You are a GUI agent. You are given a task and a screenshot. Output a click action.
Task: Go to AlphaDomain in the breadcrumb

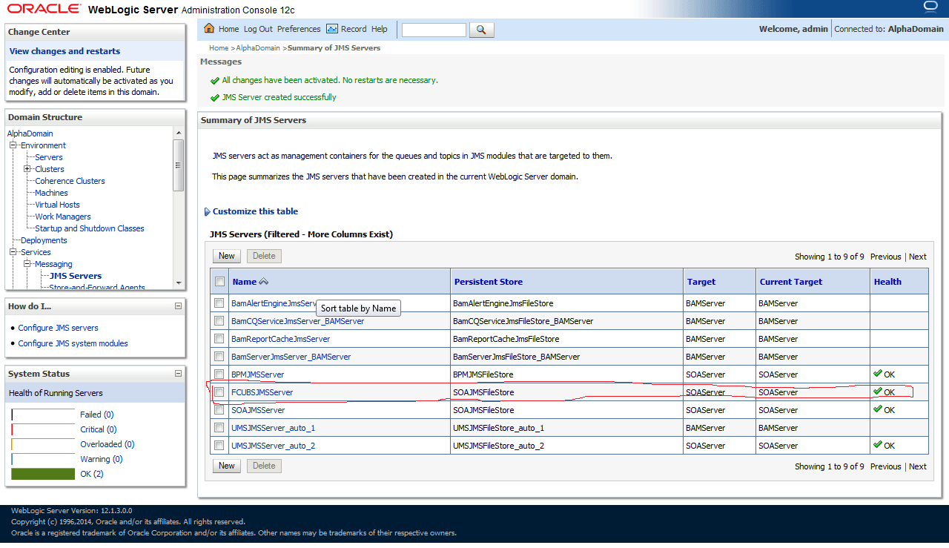(258, 48)
